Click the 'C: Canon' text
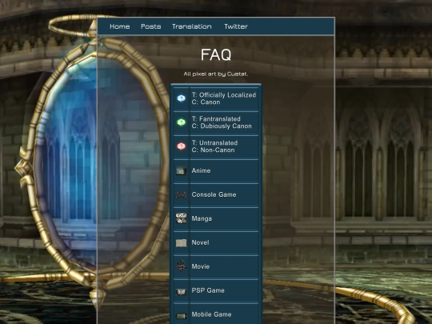The image size is (432, 324). (206, 102)
